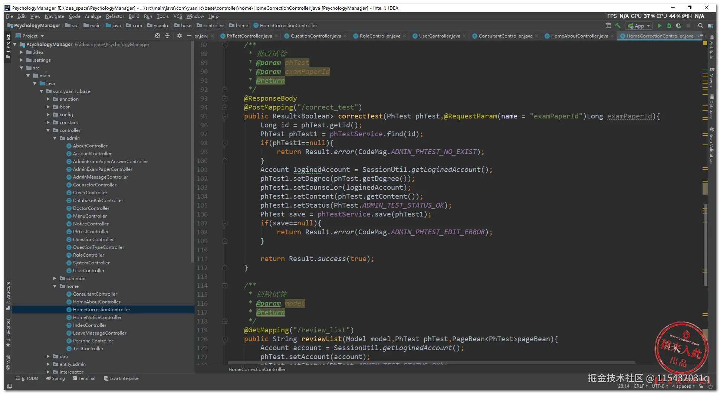Switch to the UserController.java tab
The image size is (720, 394).
pos(439,36)
